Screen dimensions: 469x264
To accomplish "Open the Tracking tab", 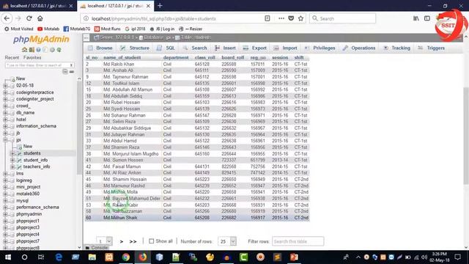I will pyautogui.click(x=396, y=48).
